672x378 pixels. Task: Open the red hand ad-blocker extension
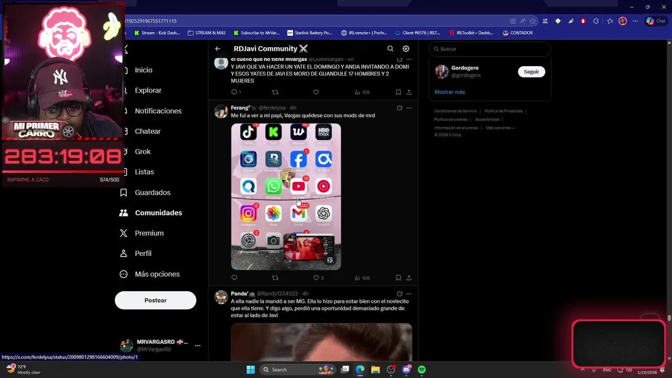pos(583,21)
